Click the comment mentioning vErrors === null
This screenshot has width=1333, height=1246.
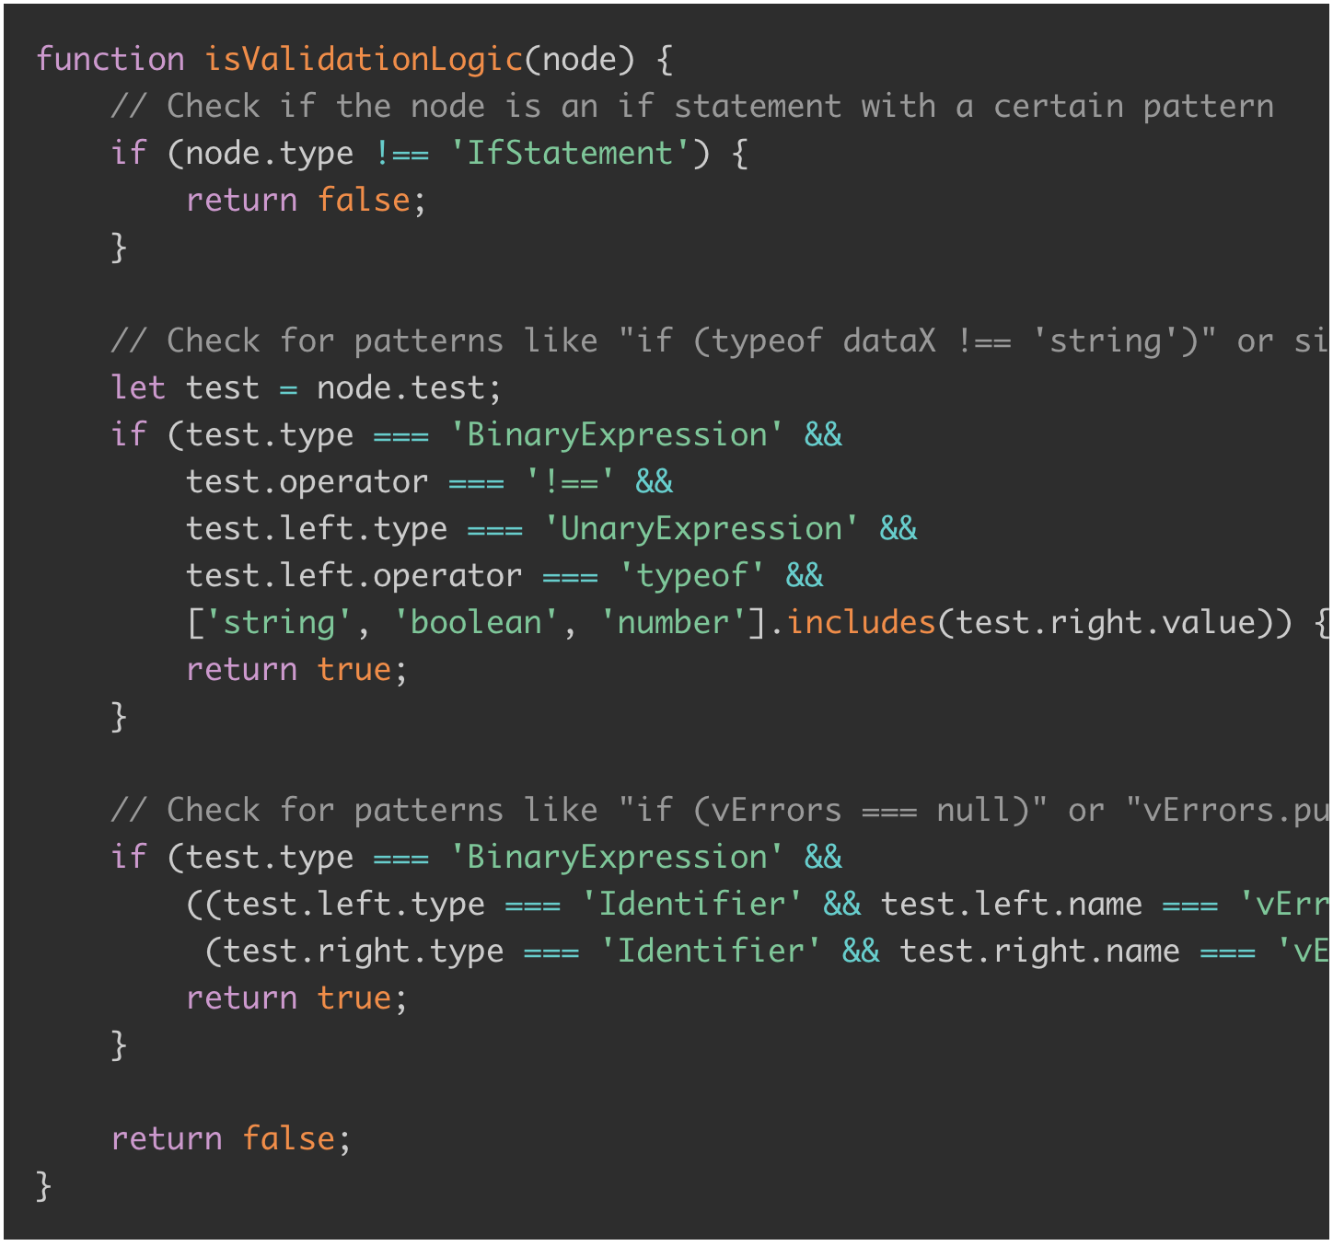(x=718, y=810)
